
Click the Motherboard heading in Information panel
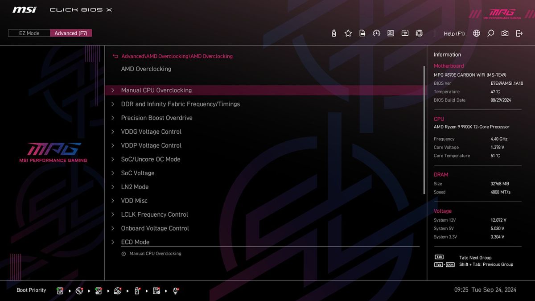(449, 66)
